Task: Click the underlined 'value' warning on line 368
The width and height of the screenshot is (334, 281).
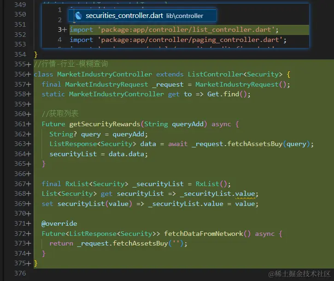Action: (245, 194)
